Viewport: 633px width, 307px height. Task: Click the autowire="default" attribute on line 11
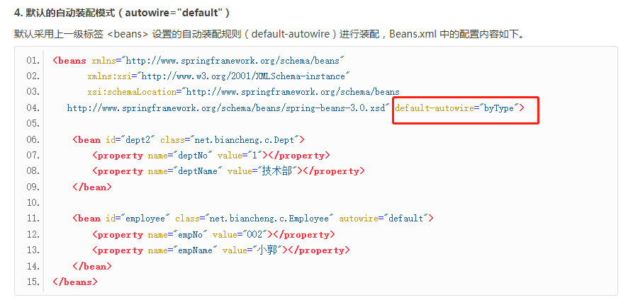point(386,219)
